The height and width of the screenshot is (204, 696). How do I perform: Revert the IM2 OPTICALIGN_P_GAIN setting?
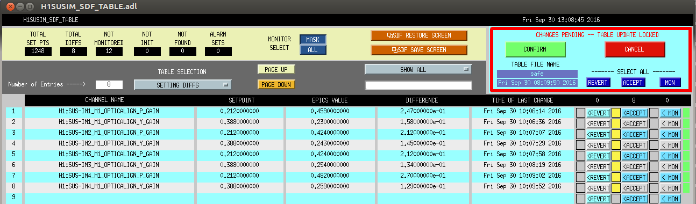(x=598, y=134)
